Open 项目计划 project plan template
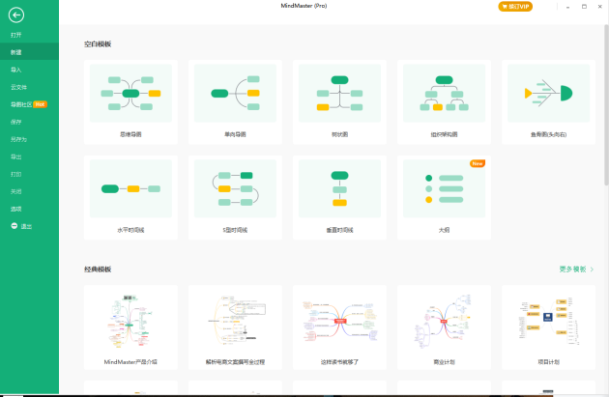The image size is (609, 397). (548, 327)
